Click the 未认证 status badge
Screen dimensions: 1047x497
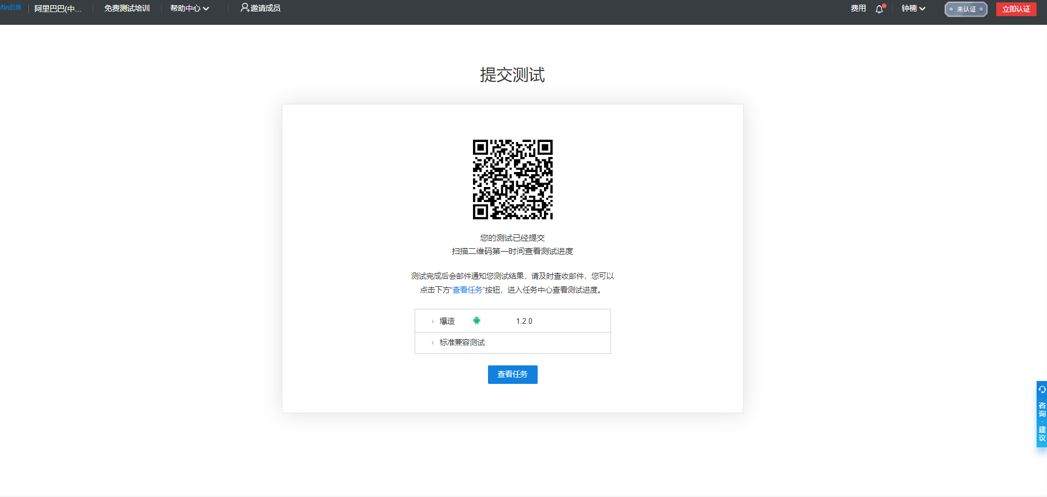[966, 9]
